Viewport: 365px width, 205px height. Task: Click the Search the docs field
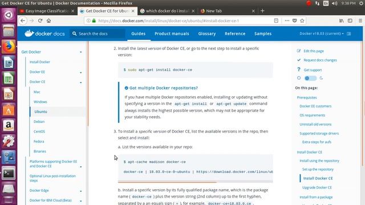point(98,34)
